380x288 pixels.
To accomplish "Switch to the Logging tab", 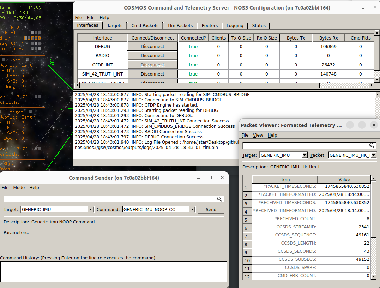I will (x=235, y=25).
